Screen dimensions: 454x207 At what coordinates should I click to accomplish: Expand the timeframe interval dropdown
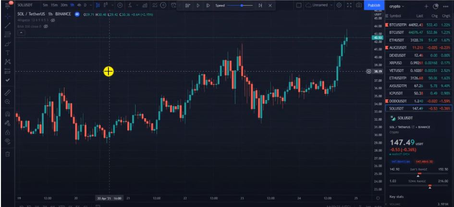(x=91, y=5)
